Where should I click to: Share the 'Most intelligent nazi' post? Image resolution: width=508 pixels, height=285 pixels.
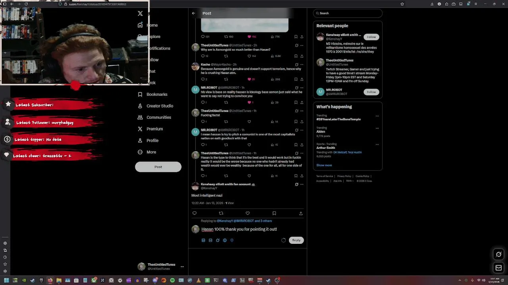[x=301, y=213]
